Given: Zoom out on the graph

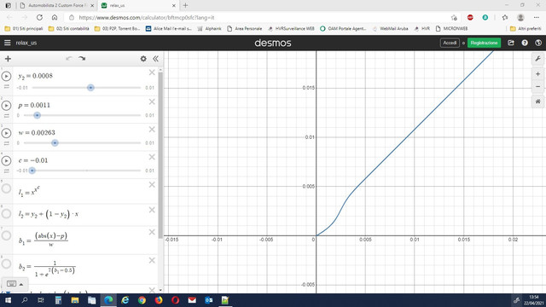Looking at the screenshot, I should [x=537, y=86].
